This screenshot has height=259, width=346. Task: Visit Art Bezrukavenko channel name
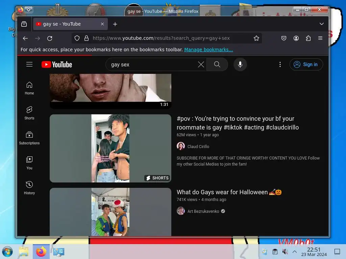click(203, 211)
